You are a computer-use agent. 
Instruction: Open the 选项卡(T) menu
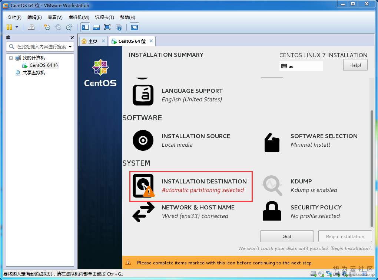pyautogui.click(x=105, y=17)
